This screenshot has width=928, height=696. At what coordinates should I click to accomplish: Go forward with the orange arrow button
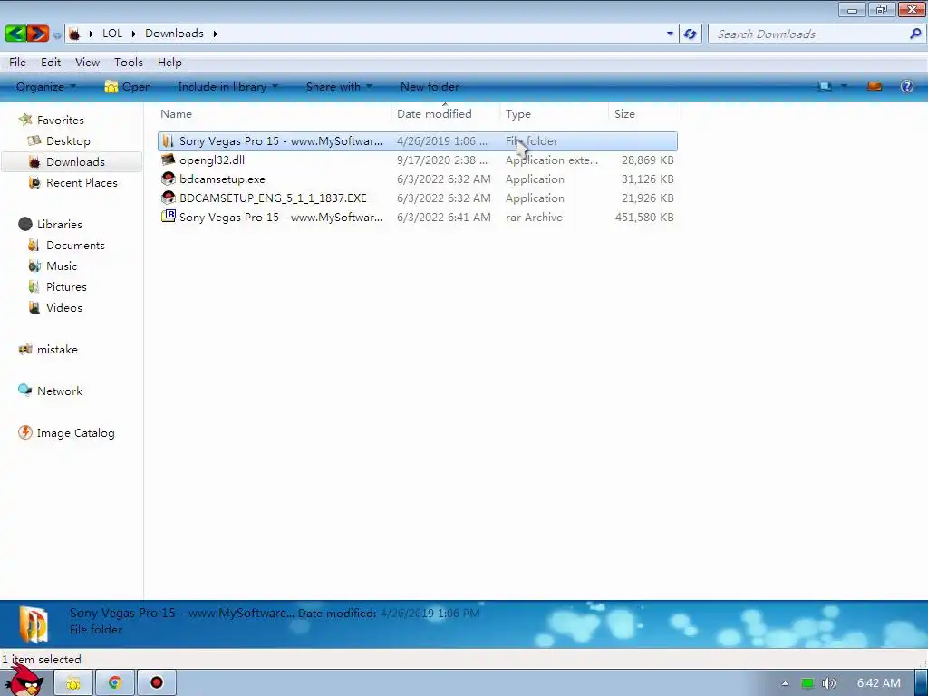click(x=37, y=34)
